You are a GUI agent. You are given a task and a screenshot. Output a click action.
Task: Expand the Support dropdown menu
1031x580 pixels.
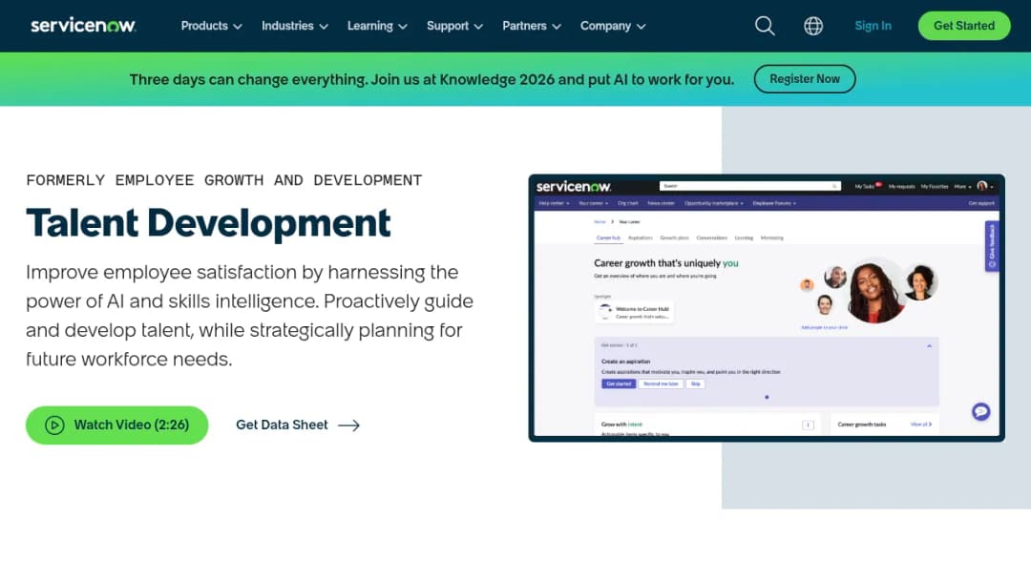click(x=454, y=27)
